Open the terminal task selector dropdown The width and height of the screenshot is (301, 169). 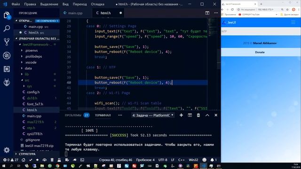(x=153, y=115)
